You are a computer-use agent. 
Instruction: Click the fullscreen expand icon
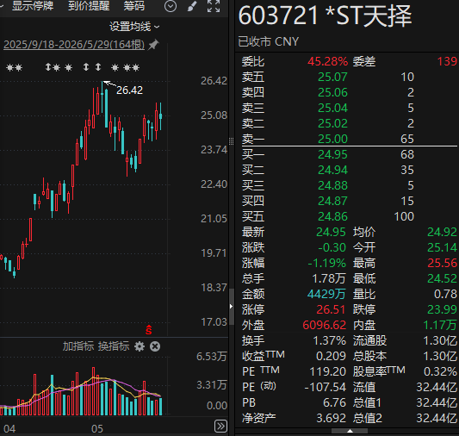click(214, 6)
